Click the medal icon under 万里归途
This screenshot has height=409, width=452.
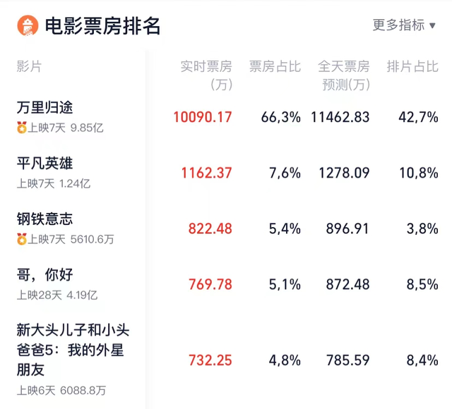click(22, 128)
